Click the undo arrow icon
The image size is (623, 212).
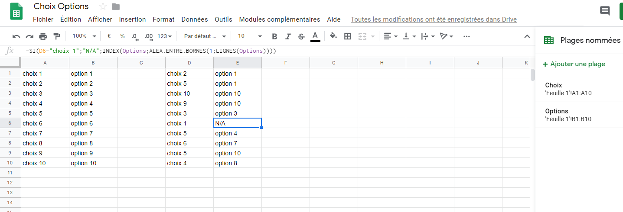pyautogui.click(x=16, y=36)
